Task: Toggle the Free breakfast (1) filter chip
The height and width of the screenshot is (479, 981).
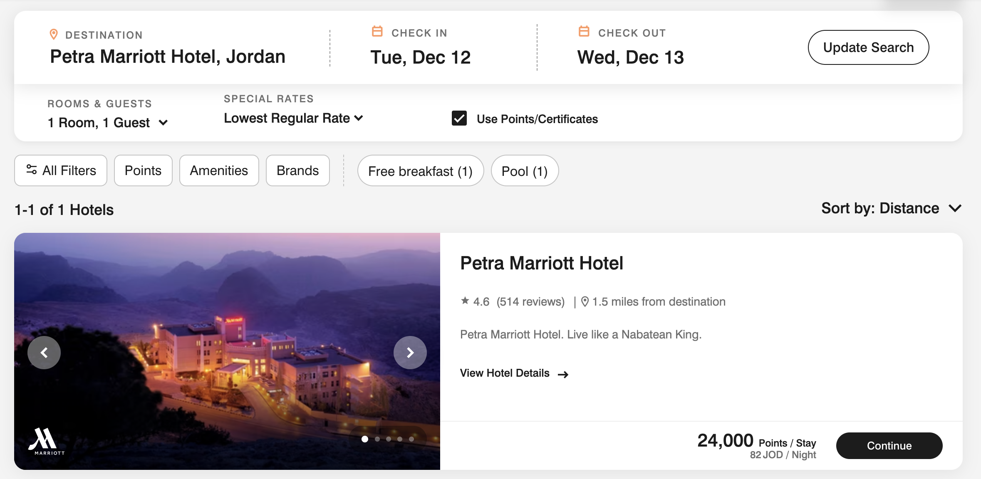Action: point(421,171)
